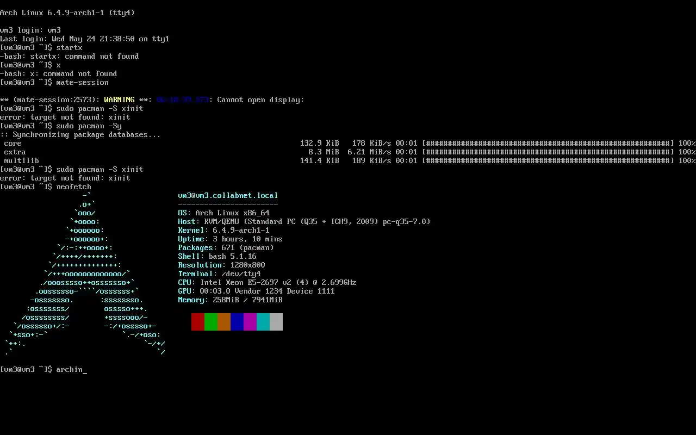Click the cyan color block in neofetch
Image resolution: width=696 pixels, height=435 pixels.
pos(263,321)
